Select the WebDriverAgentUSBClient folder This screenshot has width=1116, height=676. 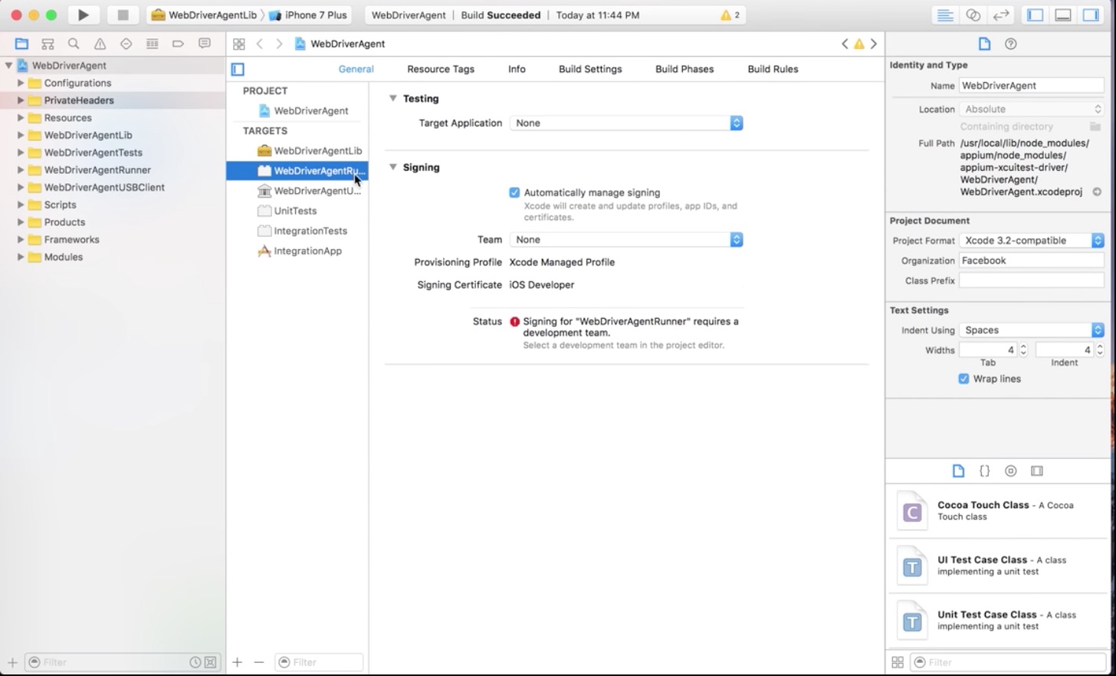coord(104,187)
